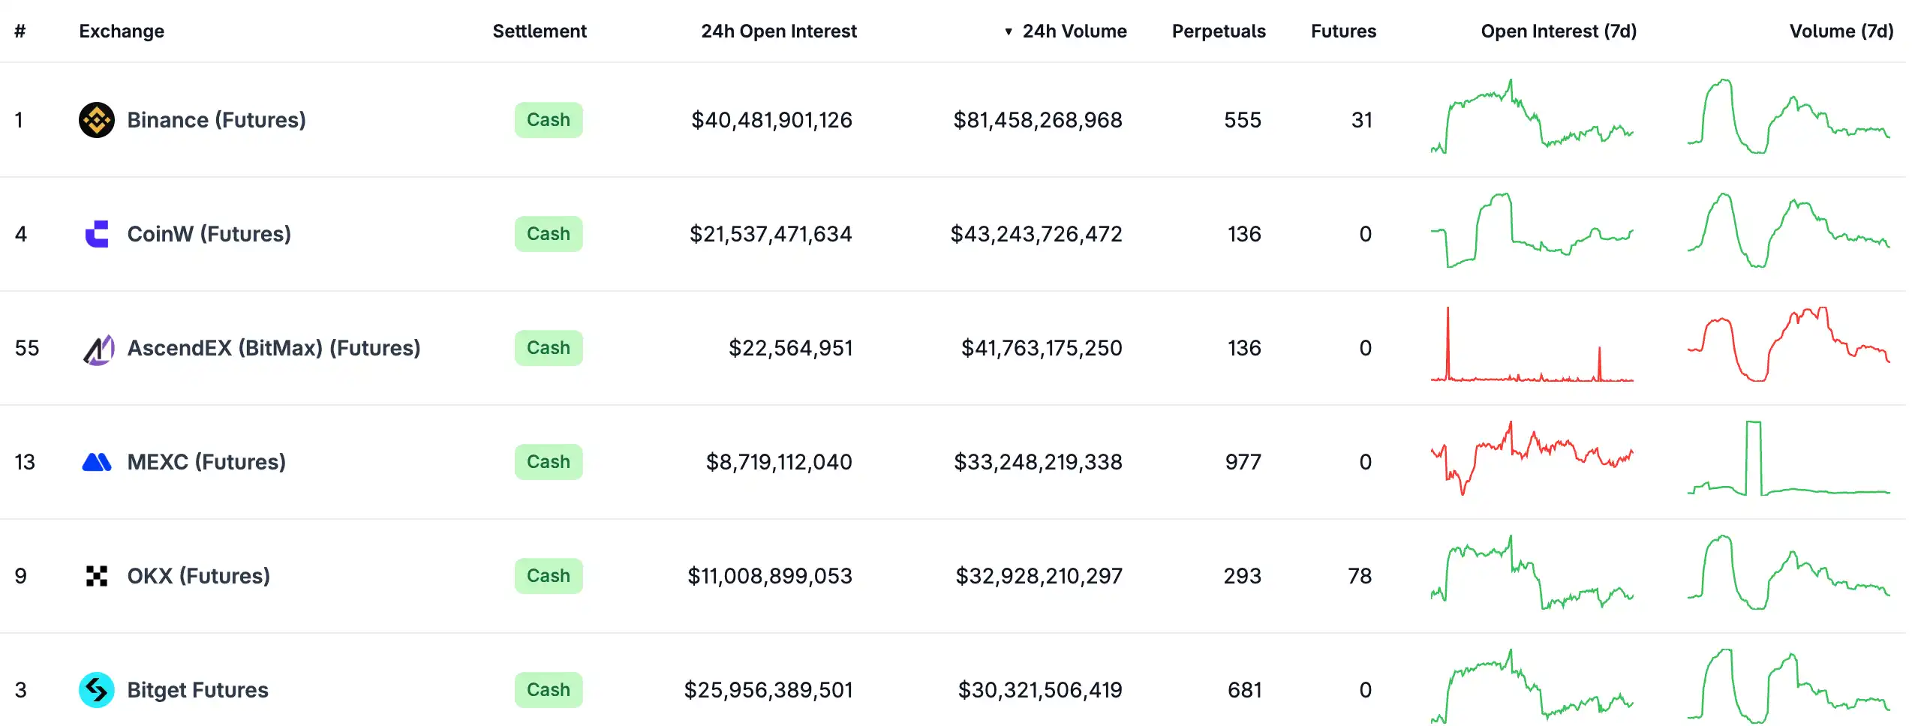
Task: Click the MEXC blue logo icon
Action: [x=97, y=462]
